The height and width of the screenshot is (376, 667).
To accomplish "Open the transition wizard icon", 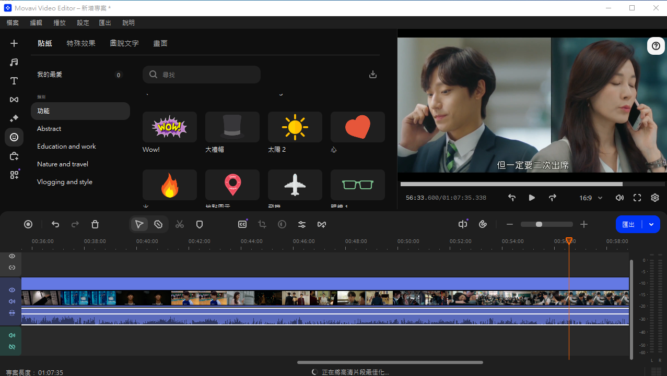I will pyautogui.click(x=322, y=224).
